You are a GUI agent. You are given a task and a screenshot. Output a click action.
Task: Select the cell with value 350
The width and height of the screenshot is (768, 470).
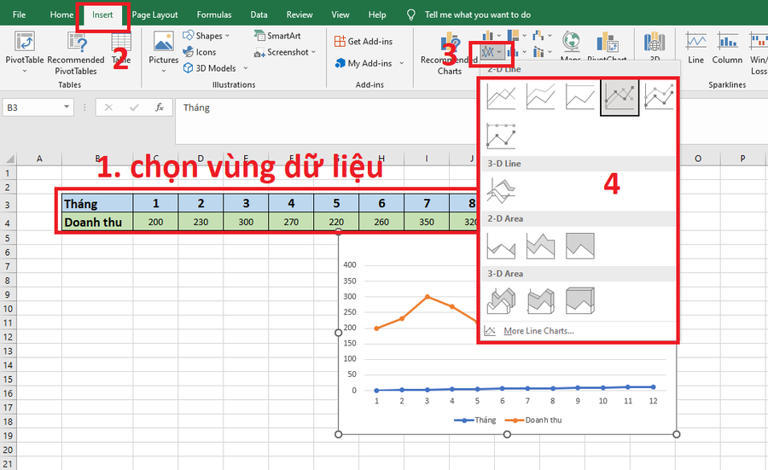[426, 222]
